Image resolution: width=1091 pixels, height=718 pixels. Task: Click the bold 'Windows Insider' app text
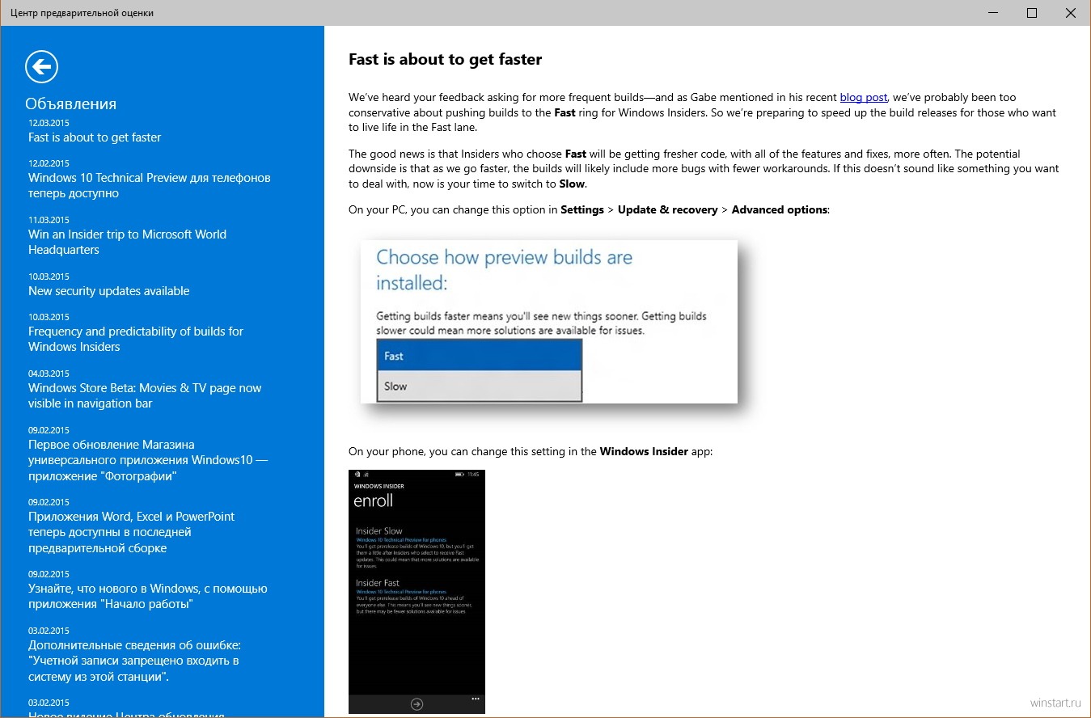coord(644,451)
